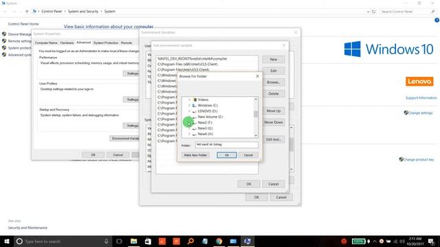This screenshot has height=247, width=440.
Task: Click the Browse... button
Action: click(x=274, y=82)
